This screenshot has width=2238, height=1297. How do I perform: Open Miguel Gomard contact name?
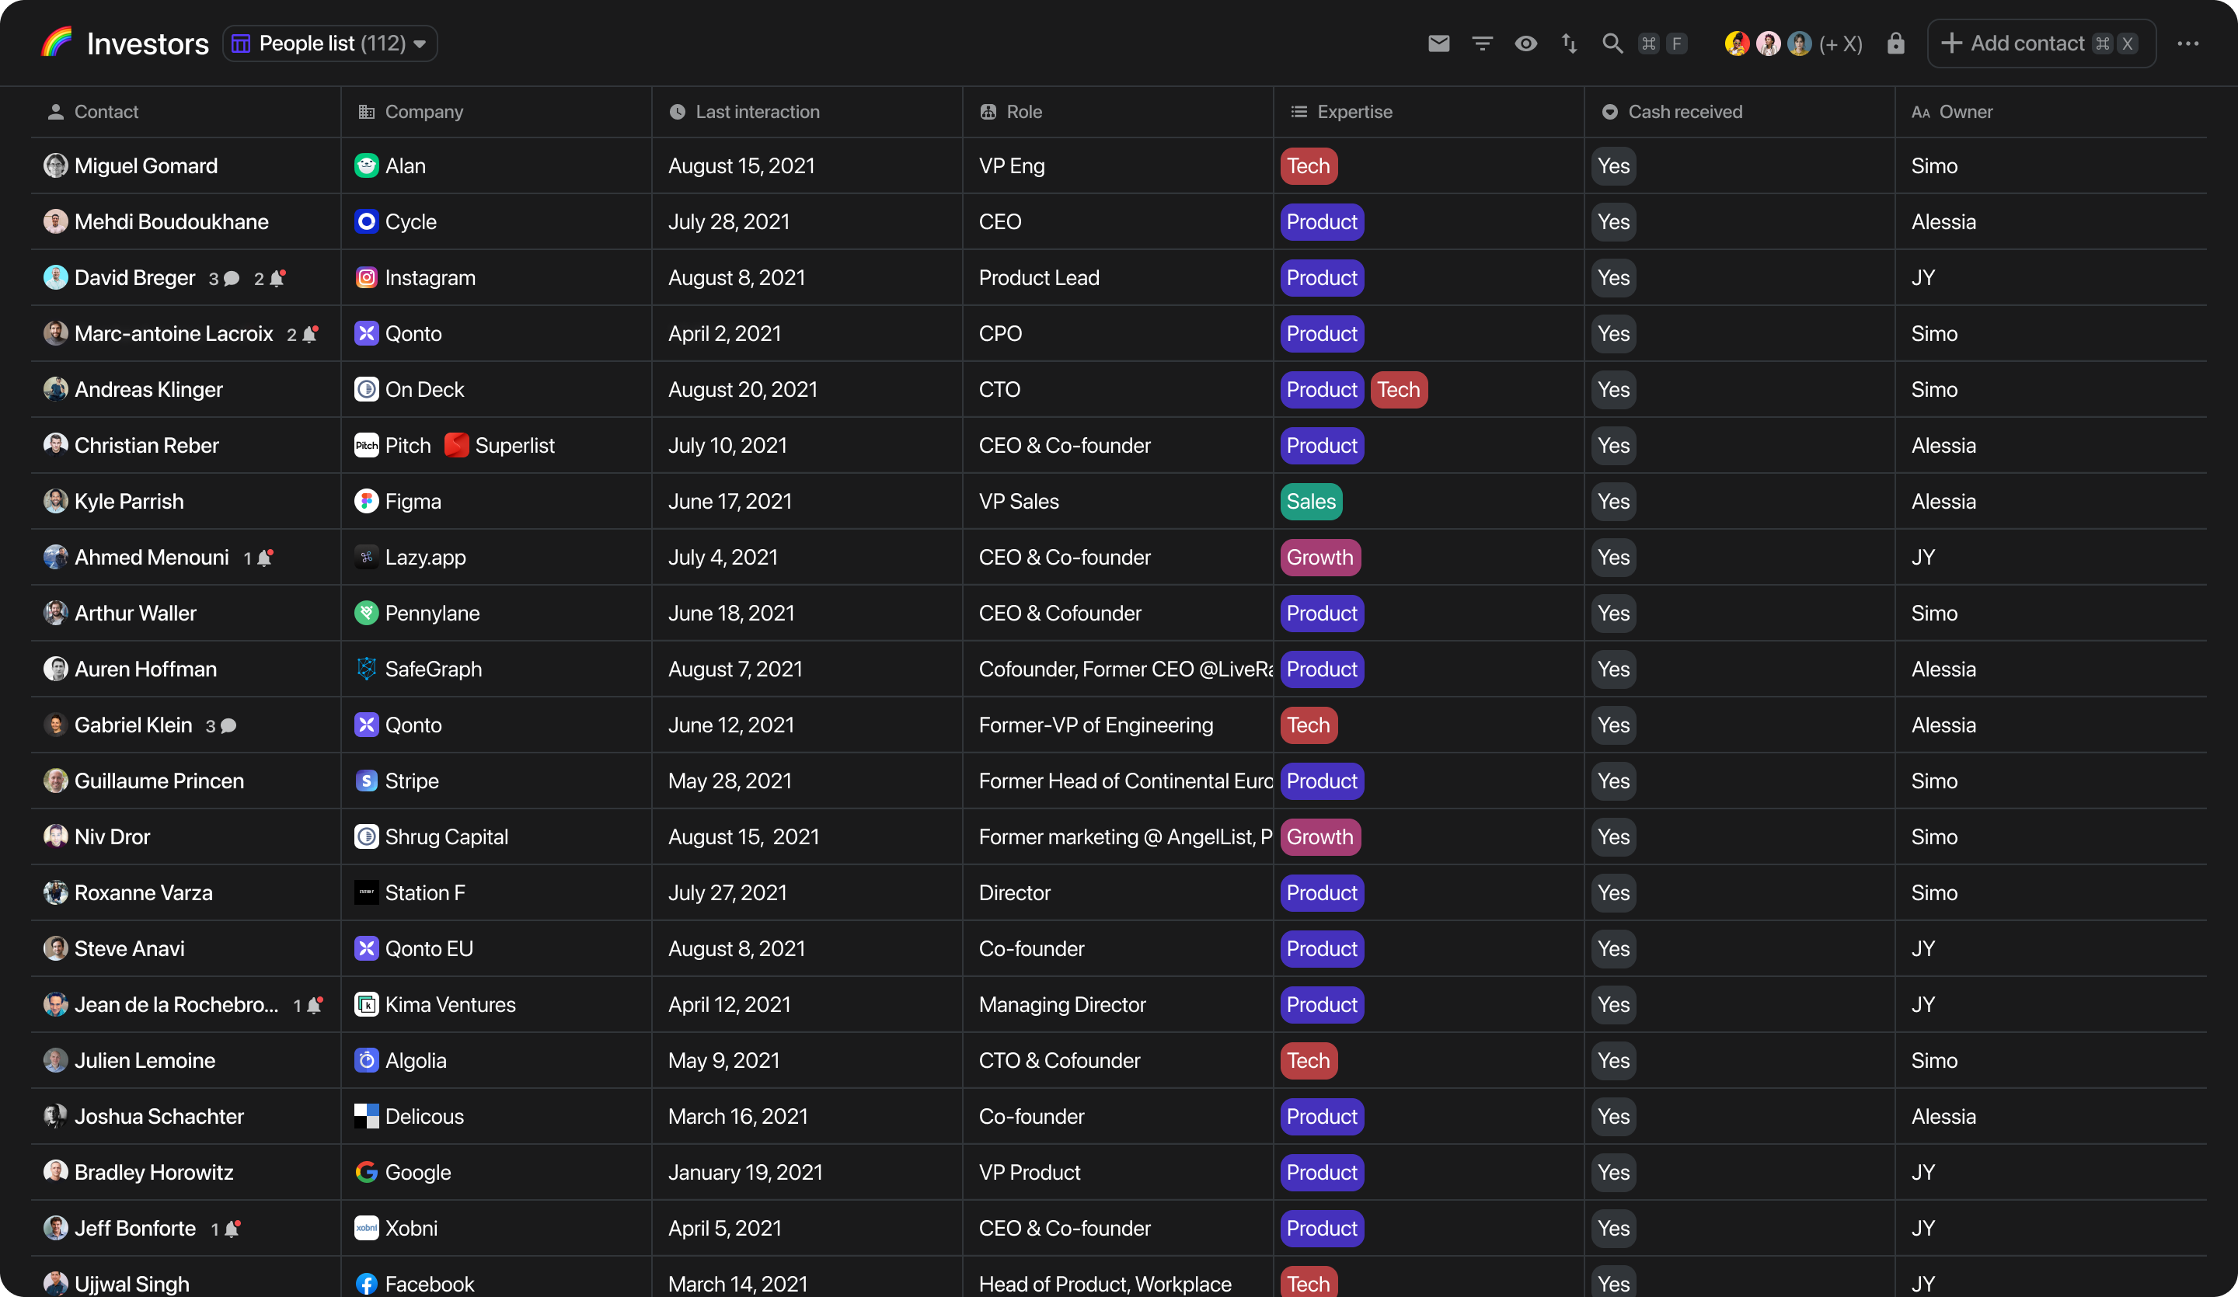pyautogui.click(x=145, y=166)
